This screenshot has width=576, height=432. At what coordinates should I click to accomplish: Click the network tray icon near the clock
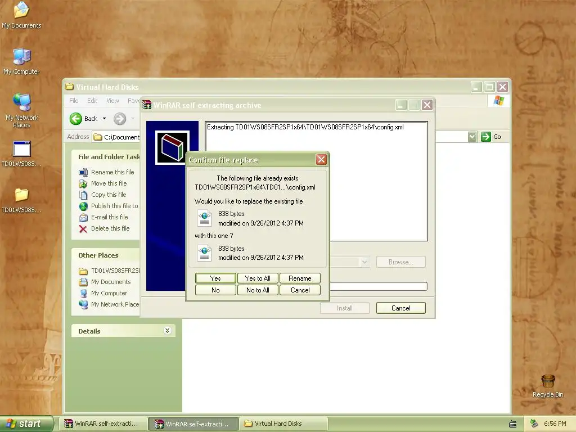pos(534,424)
